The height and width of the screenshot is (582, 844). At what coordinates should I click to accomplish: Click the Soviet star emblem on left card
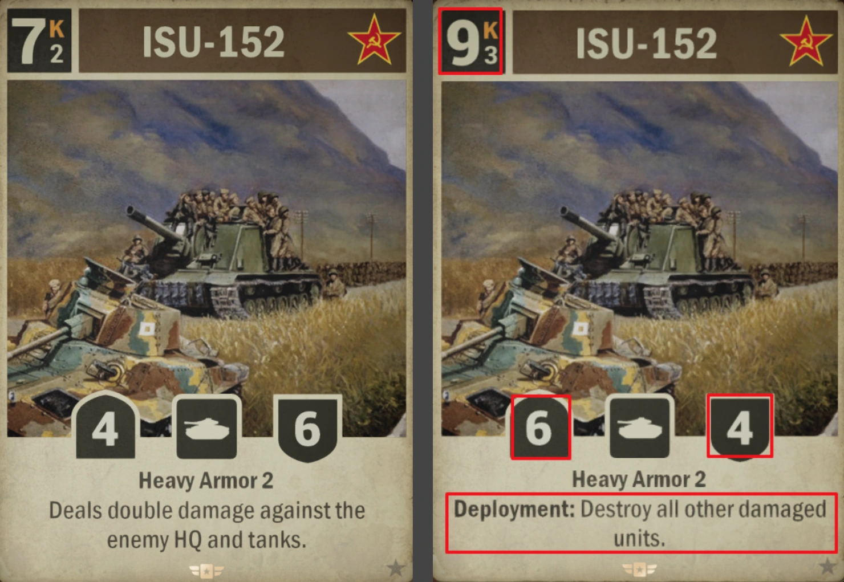coord(374,40)
